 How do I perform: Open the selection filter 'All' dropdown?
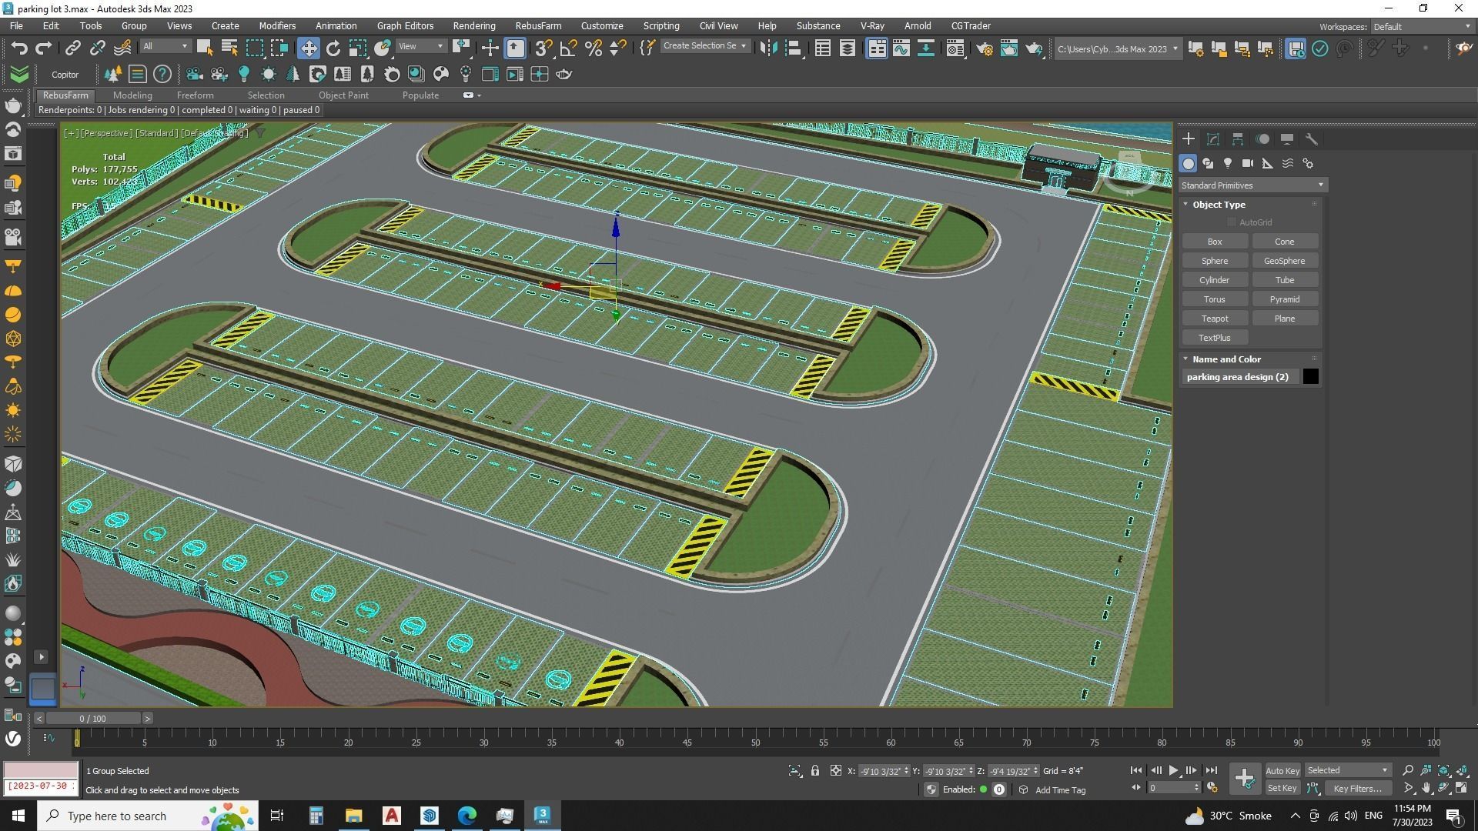coord(165,46)
